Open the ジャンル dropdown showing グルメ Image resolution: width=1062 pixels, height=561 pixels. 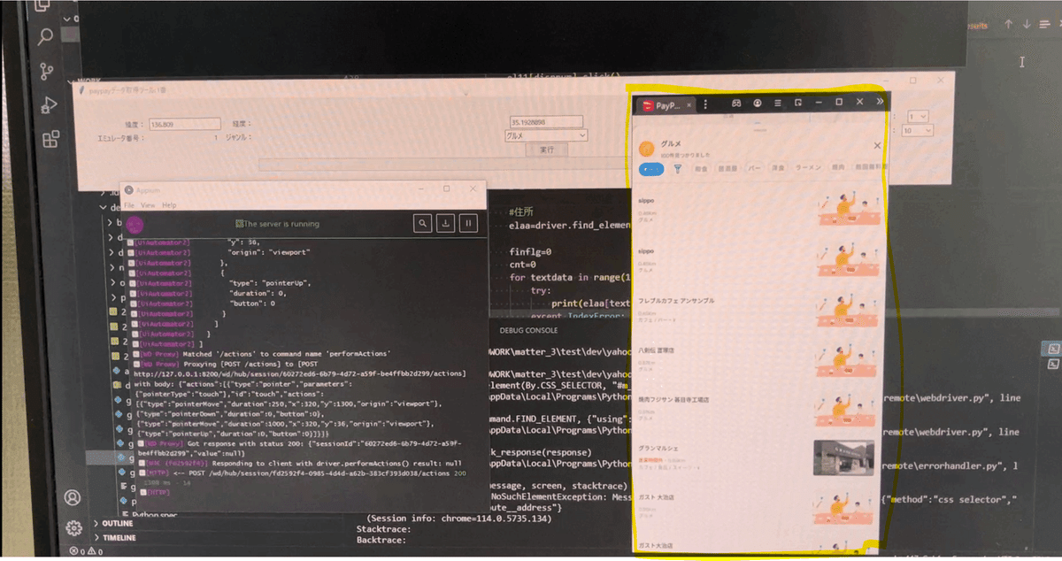pos(546,135)
